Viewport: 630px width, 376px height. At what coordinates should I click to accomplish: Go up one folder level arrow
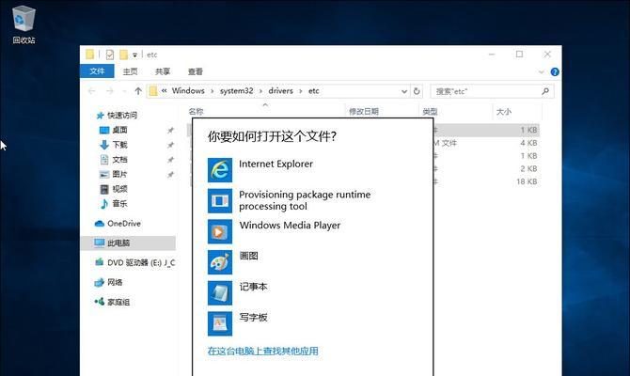[x=138, y=91]
